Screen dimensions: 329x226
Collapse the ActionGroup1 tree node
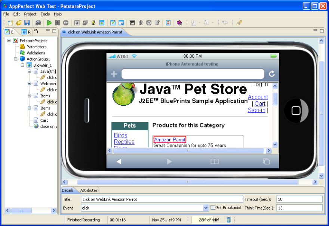[x=16, y=59]
